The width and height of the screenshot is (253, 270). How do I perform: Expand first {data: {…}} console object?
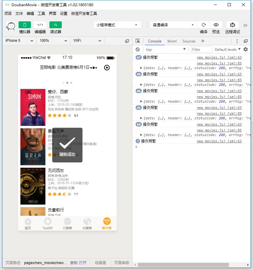point(141,68)
